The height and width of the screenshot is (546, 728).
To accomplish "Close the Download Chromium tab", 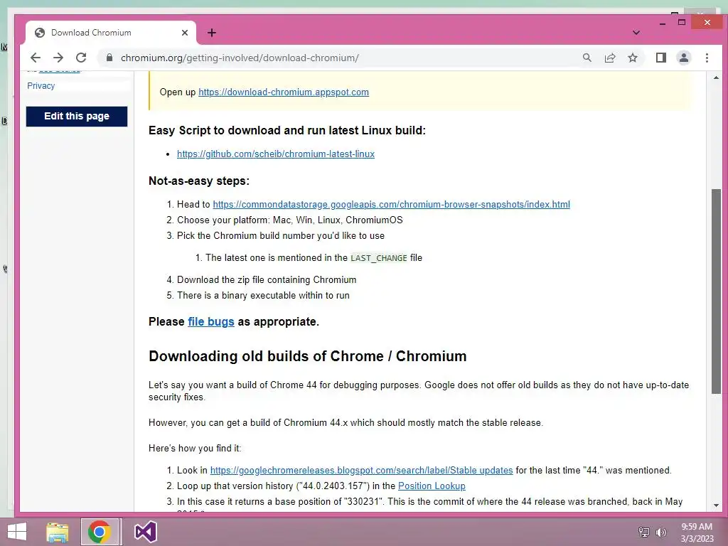I will (185, 33).
